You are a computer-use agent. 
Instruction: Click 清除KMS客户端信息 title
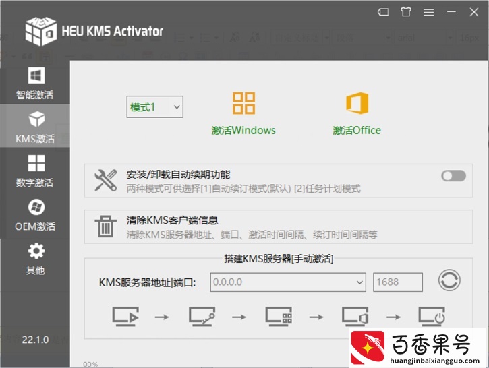click(x=172, y=220)
